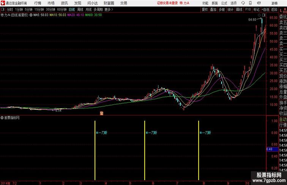287x185 pixels.
Task: Open the 选项 menu
Action: click(x=233, y=3)
